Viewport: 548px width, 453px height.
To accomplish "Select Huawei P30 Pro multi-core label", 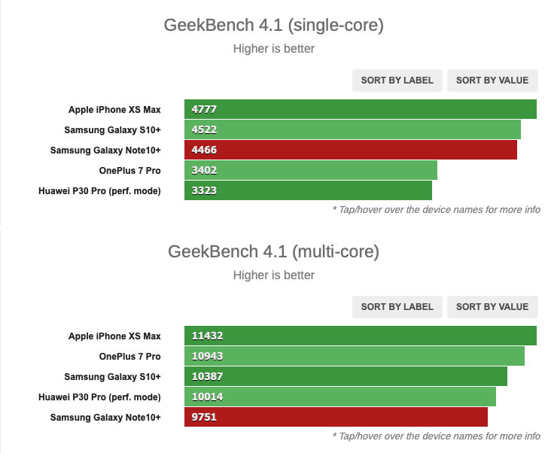I will (x=99, y=397).
